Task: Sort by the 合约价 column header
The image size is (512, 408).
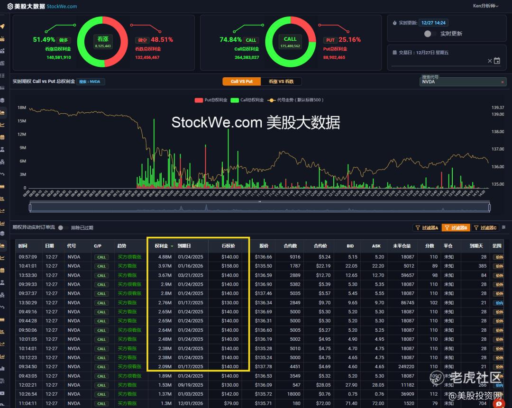Action: (x=320, y=246)
